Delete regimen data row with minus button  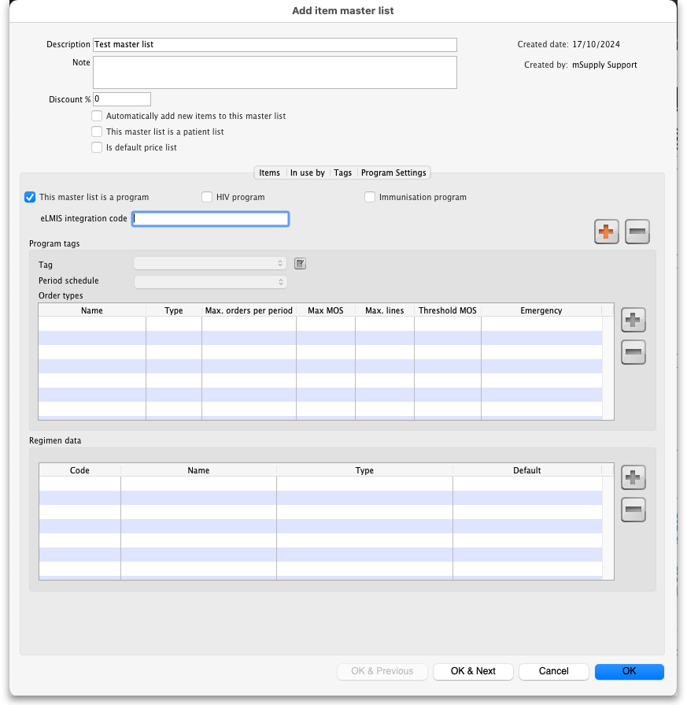[633, 510]
